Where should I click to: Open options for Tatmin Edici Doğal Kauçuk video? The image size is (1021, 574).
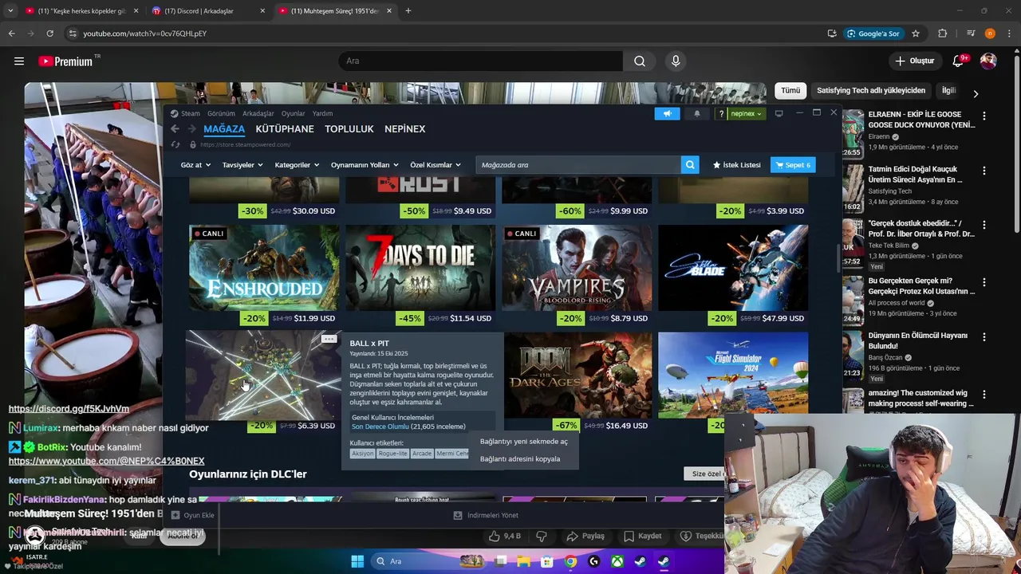click(984, 171)
